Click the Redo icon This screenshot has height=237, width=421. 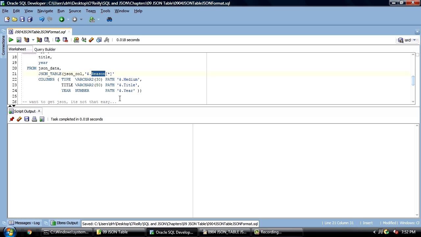click(50, 19)
